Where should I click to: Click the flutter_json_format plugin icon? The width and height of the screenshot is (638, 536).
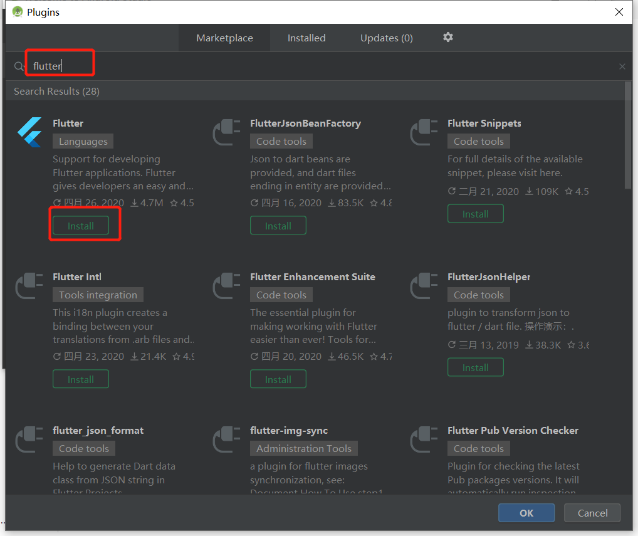pos(29,439)
